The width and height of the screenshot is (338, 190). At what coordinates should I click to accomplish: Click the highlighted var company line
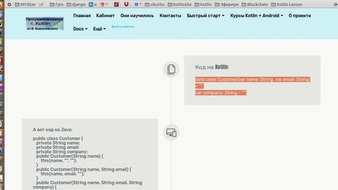(x=221, y=93)
